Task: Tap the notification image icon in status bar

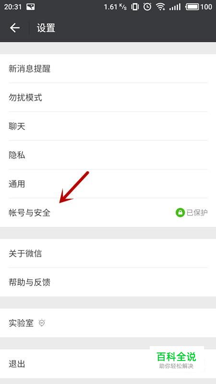Action: click(x=30, y=7)
